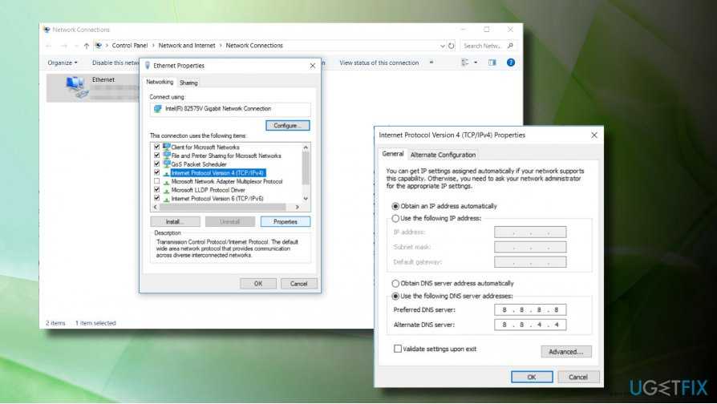The width and height of the screenshot is (717, 404).
Task: Click the items list scroll-up arrow
Action: (x=306, y=147)
